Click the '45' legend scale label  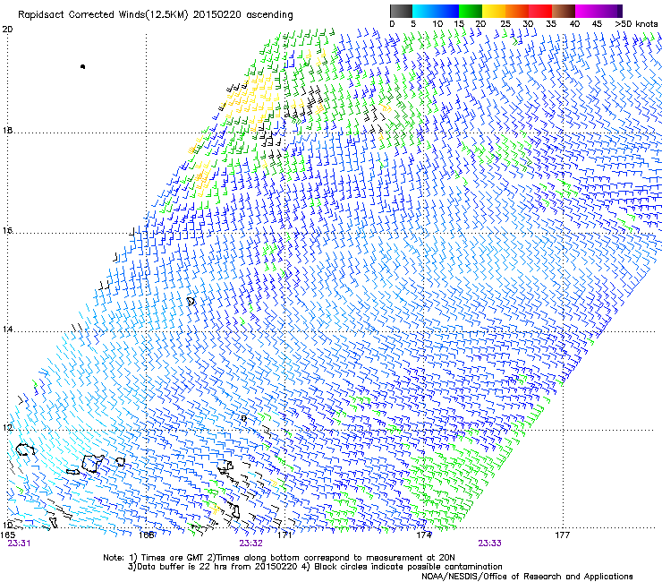coord(597,24)
